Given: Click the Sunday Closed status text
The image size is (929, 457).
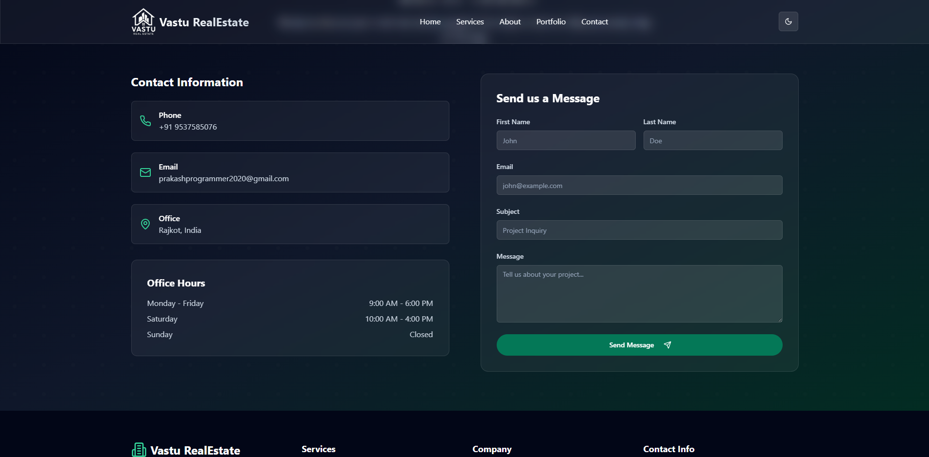Looking at the screenshot, I should pyautogui.click(x=421, y=334).
